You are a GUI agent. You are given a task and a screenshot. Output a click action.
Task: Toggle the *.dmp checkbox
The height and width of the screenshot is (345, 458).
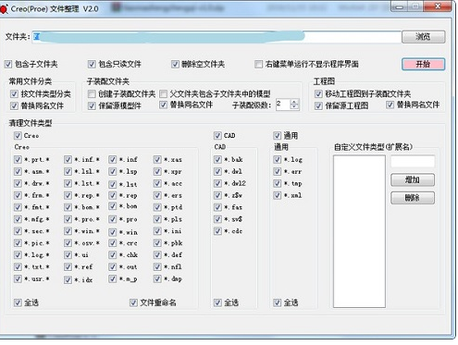click(157, 278)
